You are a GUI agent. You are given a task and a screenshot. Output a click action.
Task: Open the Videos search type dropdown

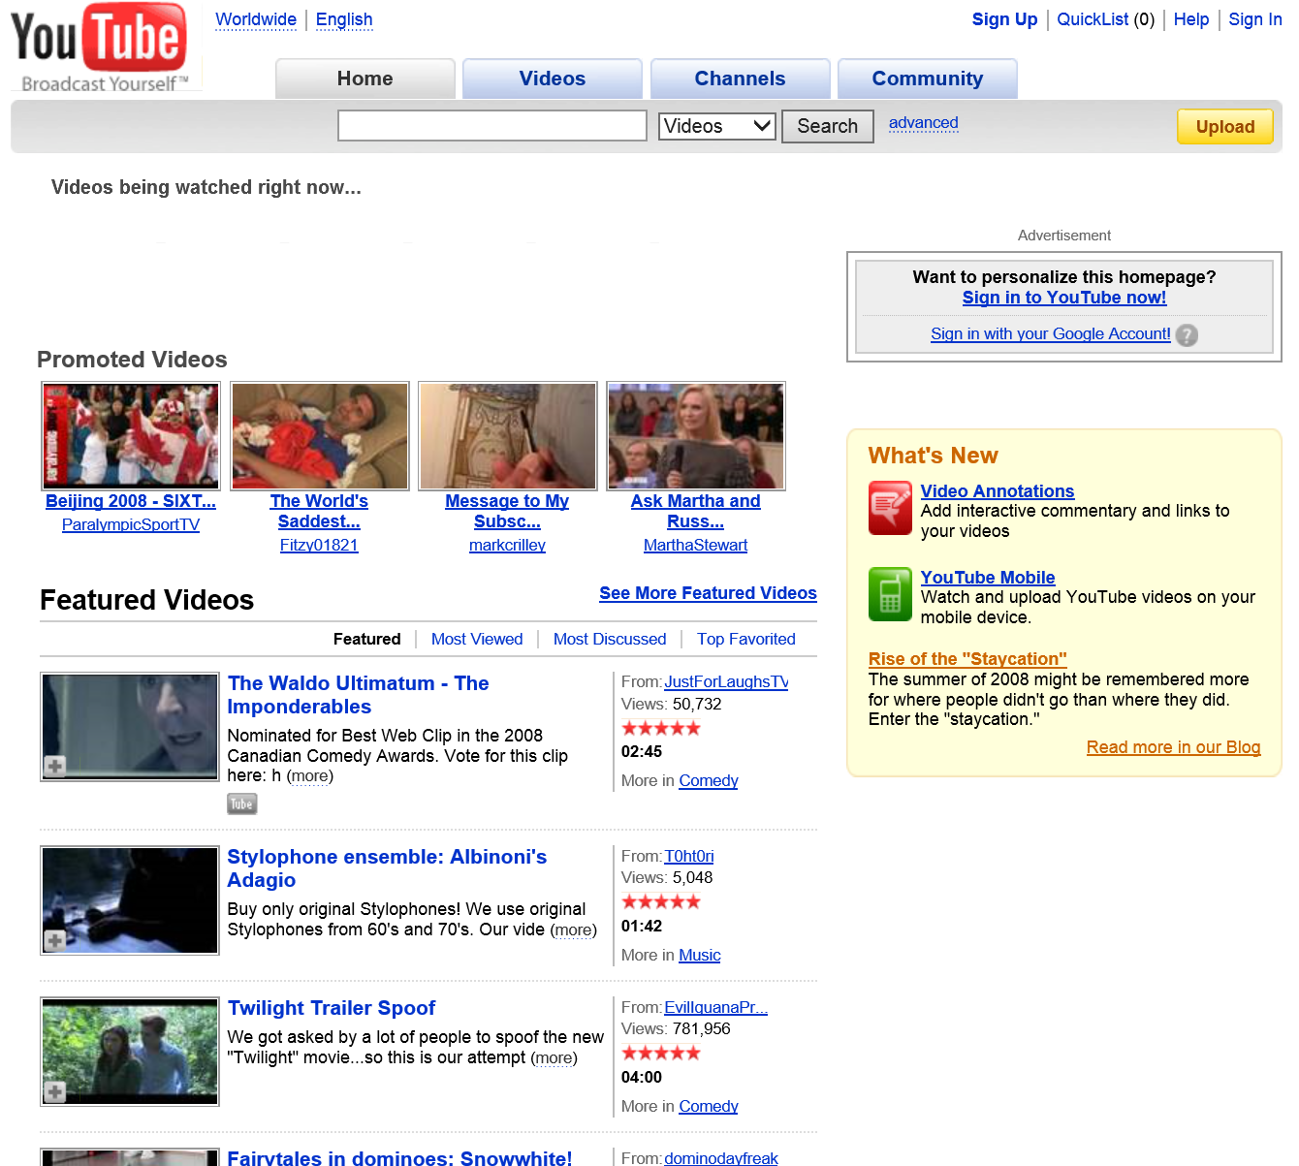pyautogui.click(x=716, y=126)
